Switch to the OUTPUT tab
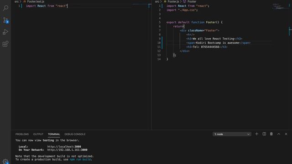Screen dimensions: 292x164 [38, 134]
